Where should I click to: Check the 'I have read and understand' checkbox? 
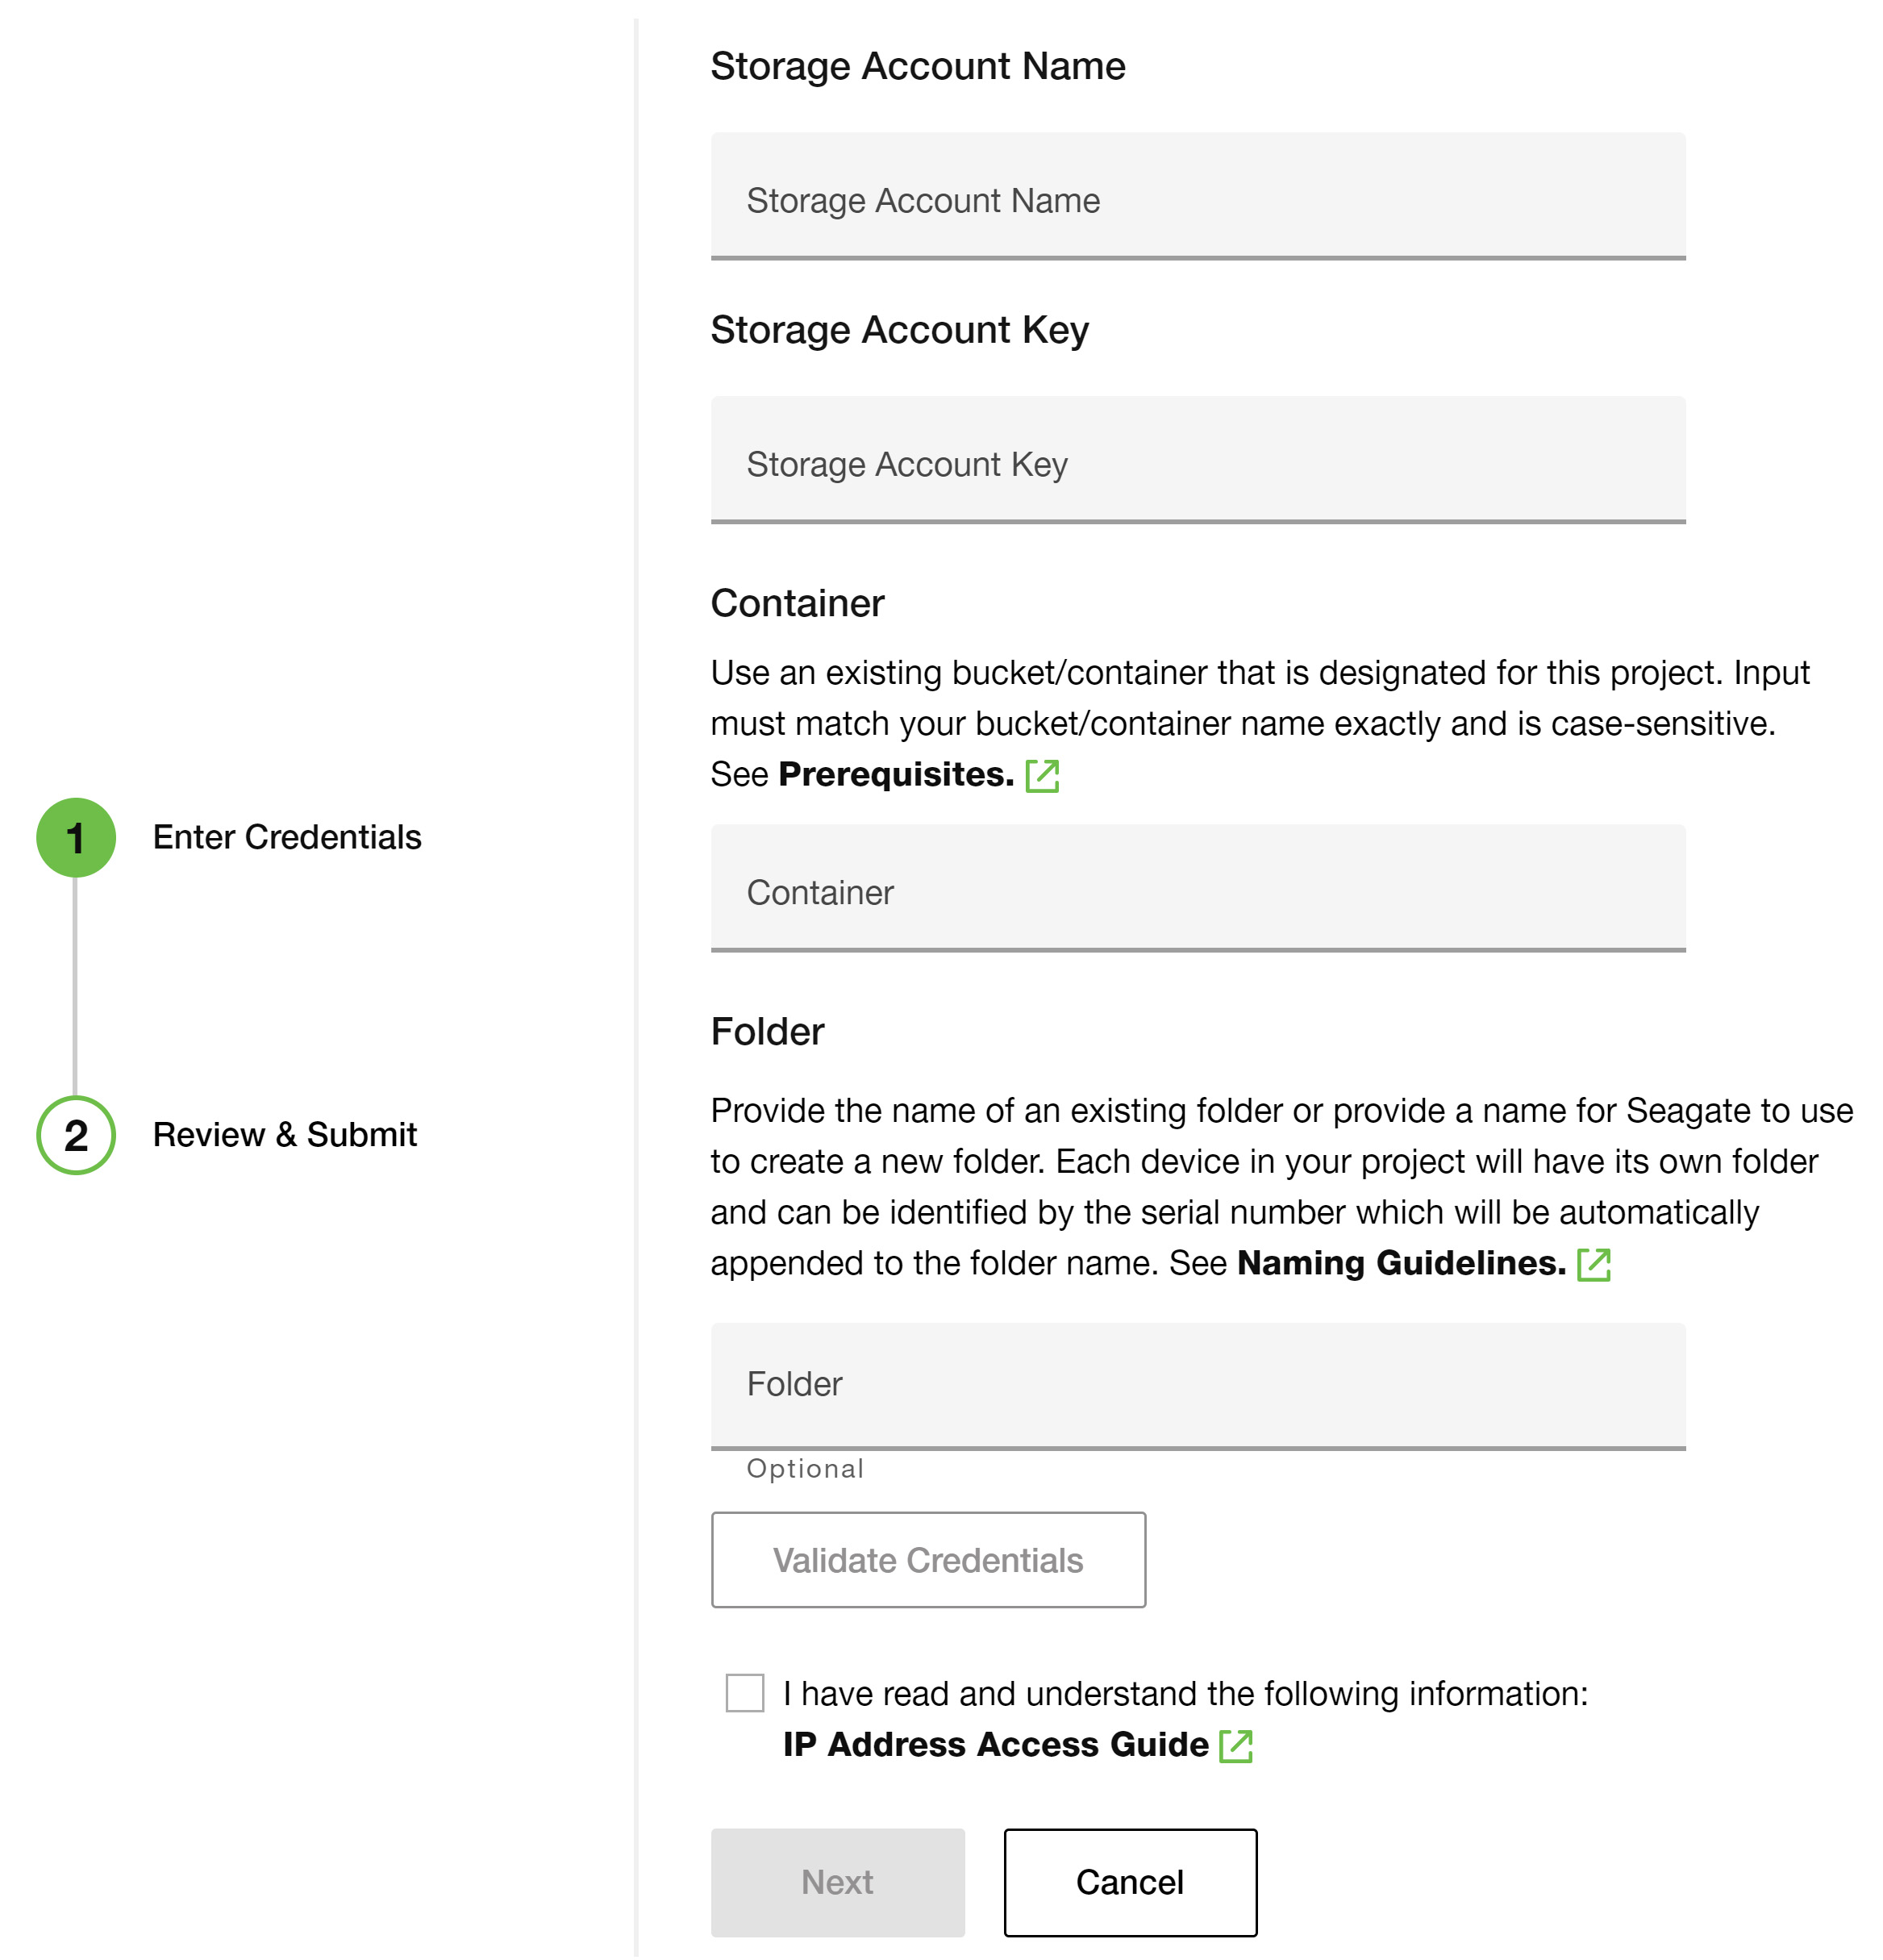[744, 1692]
